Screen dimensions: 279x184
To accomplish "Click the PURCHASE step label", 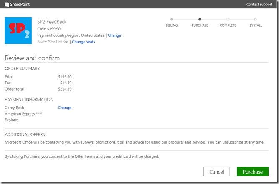I will pos(200,25).
